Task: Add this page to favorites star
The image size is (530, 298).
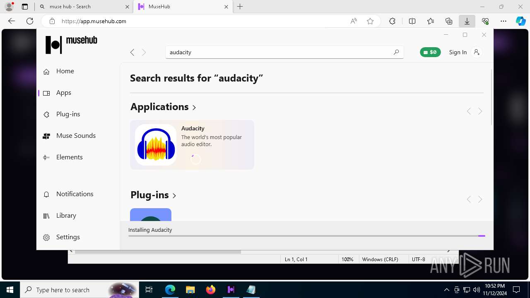Action: 370,21
